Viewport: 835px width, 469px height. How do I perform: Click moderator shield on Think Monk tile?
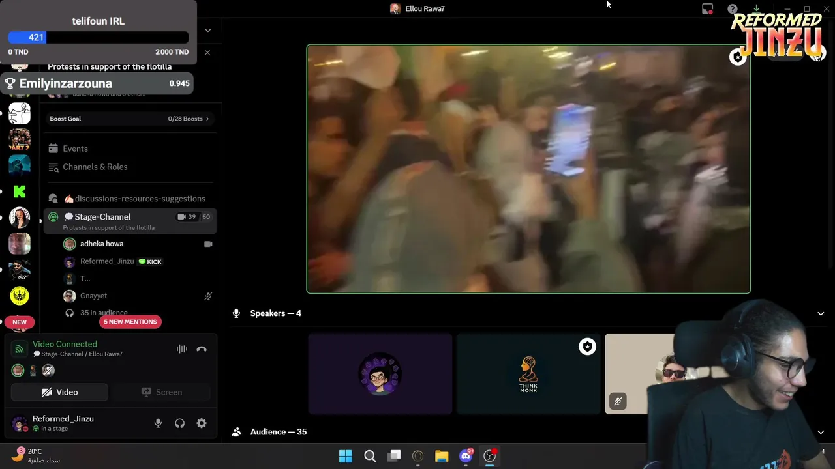click(x=587, y=347)
